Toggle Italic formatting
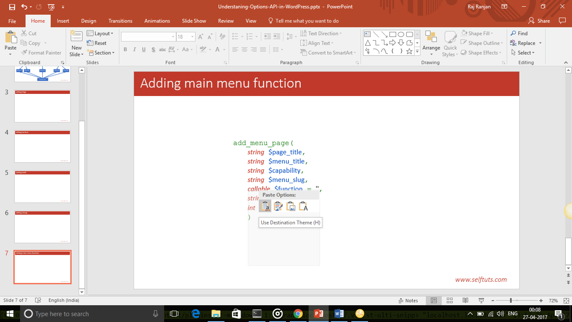Viewport: 572px width, 322px height. click(x=134, y=50)
